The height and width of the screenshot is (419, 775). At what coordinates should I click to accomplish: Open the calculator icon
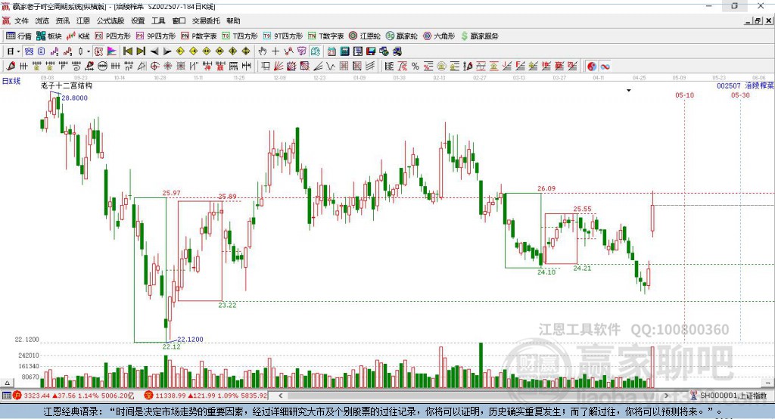pyautogui.click(x=344, y=51)
